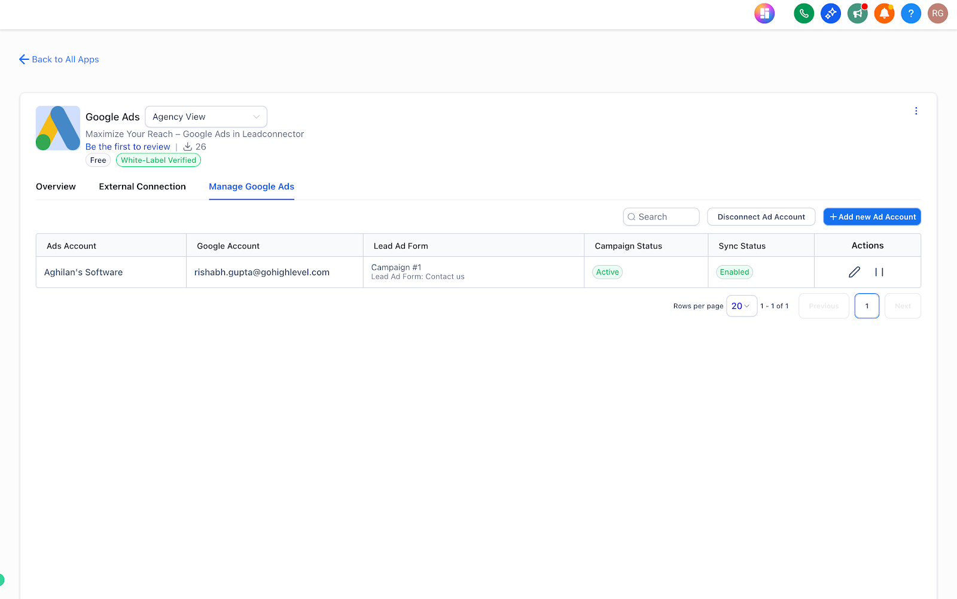Screen dimensions: 957x599
Task: Click the Campaign #1 text
Action: (396, 267)
